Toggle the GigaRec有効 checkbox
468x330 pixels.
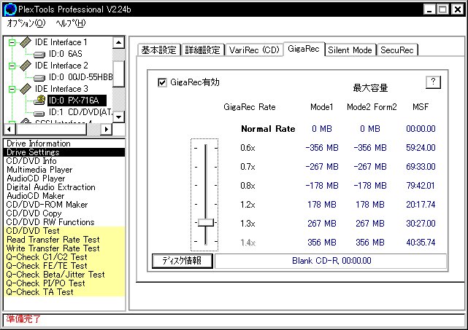pos(162,82)
